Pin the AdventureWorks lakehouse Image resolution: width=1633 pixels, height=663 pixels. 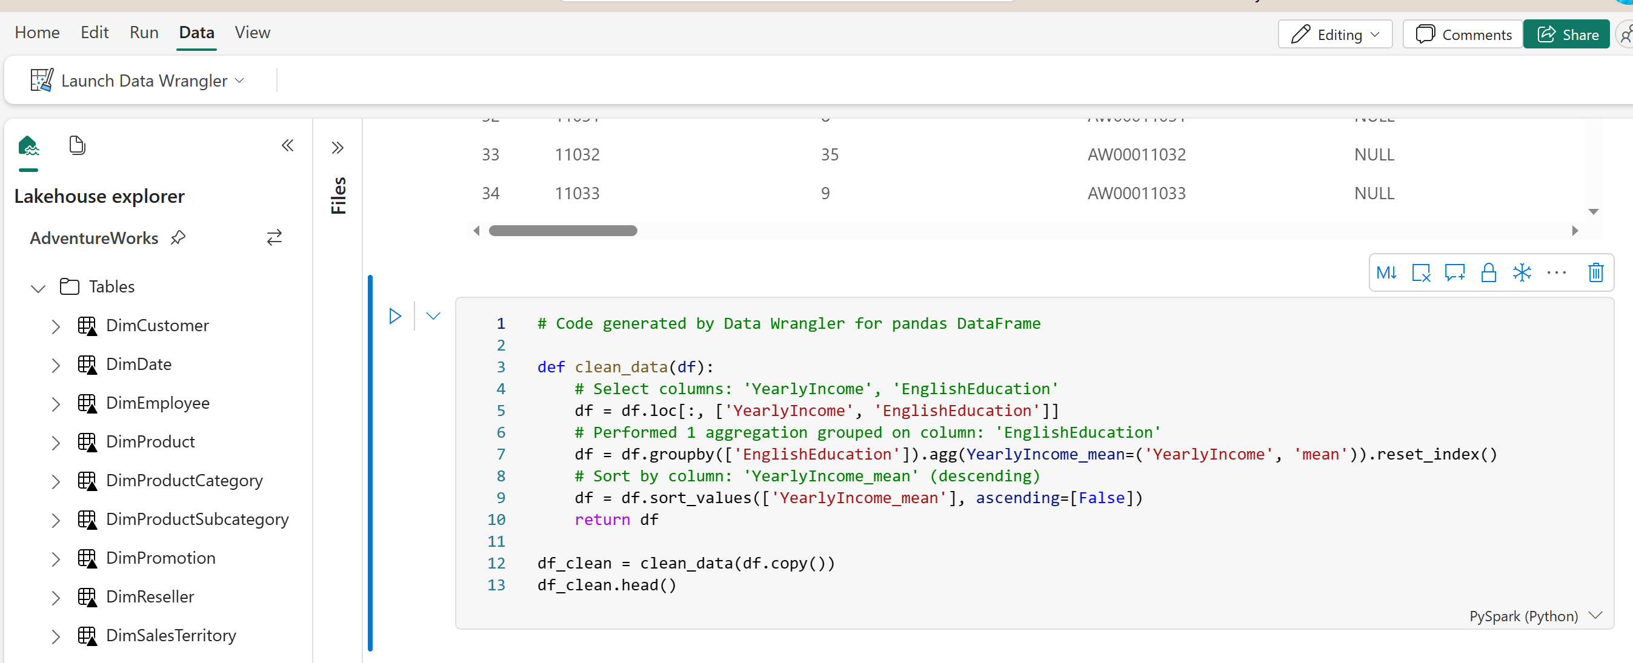tap(178, 238)
